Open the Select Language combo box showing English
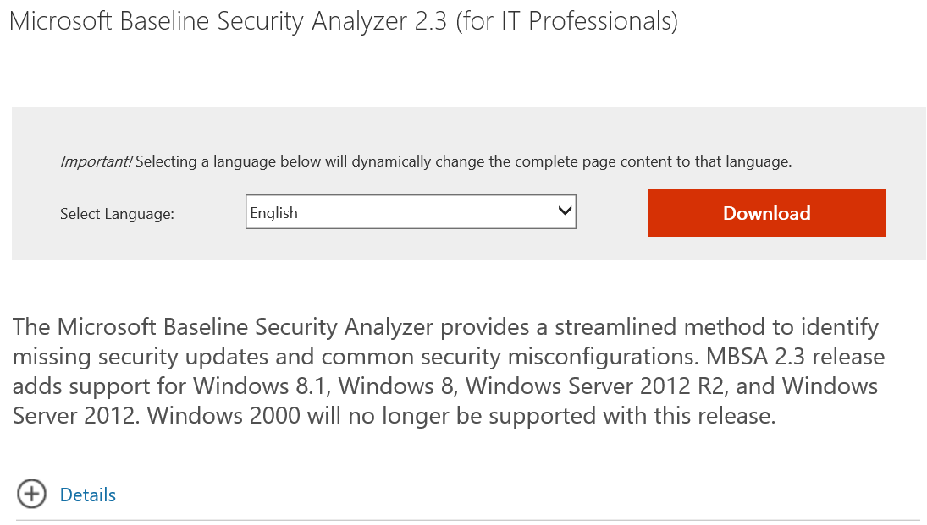The image size is (927, 525). coord(411,212)
